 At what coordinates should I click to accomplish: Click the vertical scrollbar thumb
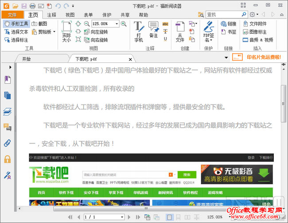click(x=284, y=104)
